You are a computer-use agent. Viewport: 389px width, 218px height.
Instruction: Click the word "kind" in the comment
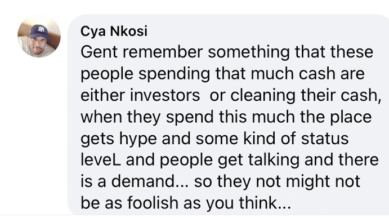(x=260, y=138)
